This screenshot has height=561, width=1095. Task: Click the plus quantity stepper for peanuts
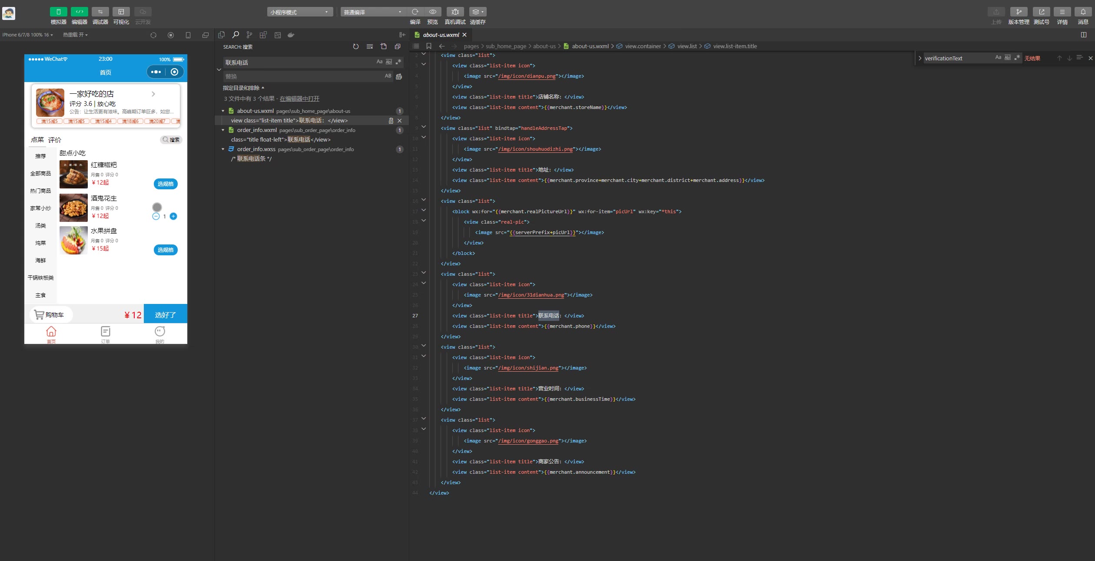173,216
